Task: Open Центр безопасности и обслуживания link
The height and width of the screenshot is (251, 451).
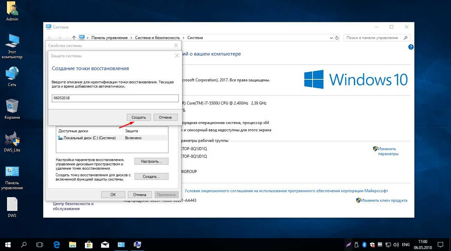Action: [73, 206]
